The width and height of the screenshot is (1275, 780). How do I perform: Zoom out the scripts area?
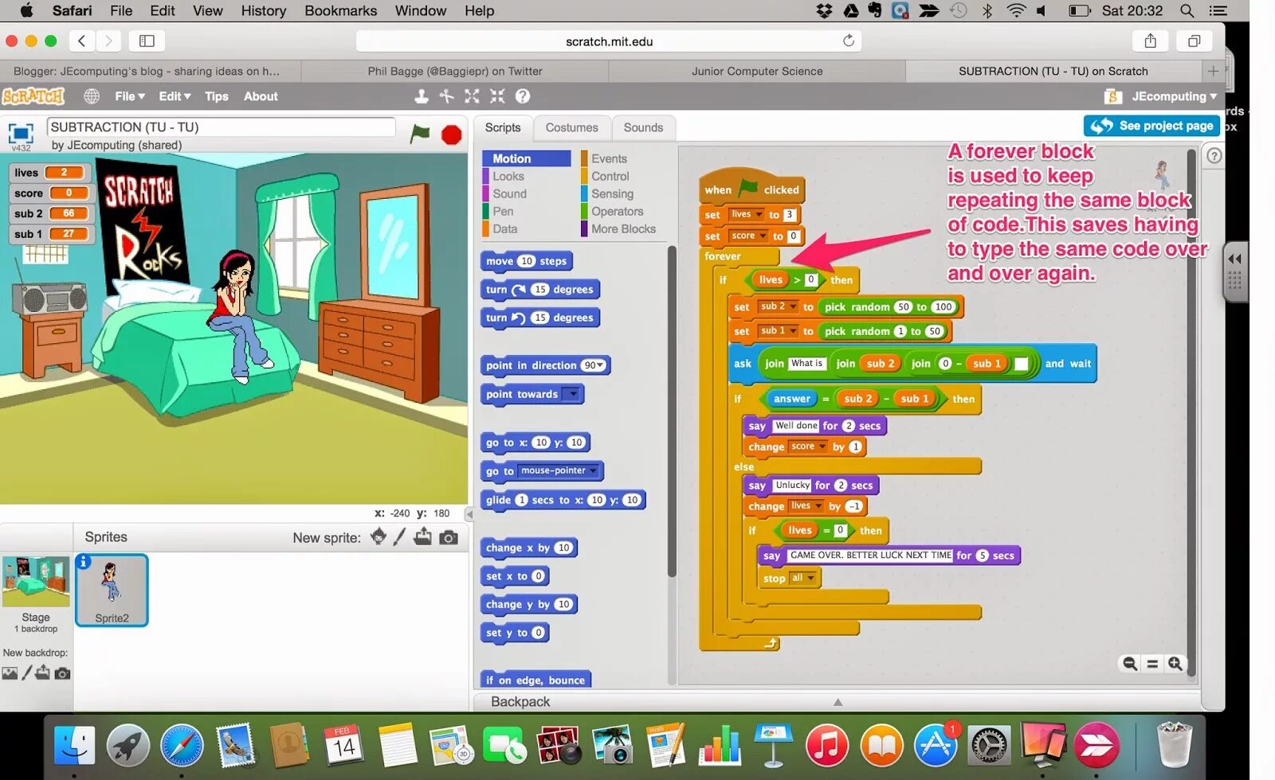tap(1130, 663)
